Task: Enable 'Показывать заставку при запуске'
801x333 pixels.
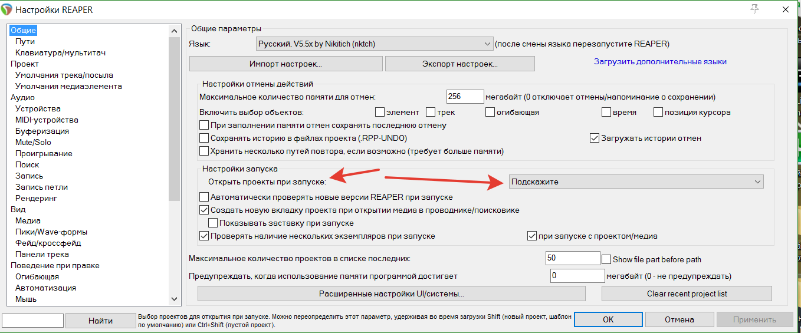Action: coord(213,223)
